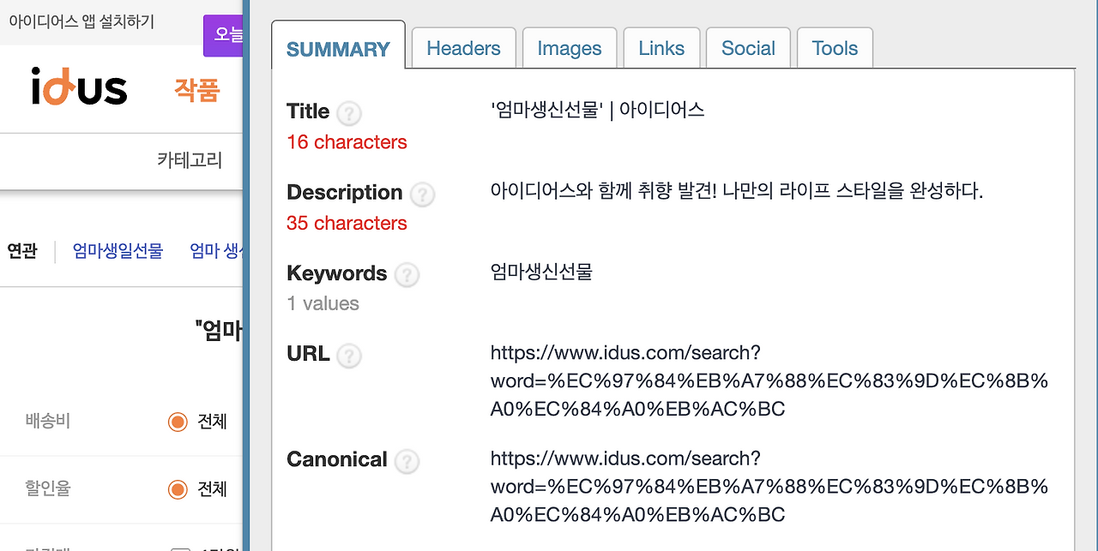The image size is (1098, 551).
Task: Click the 작품 menu item
Action: (197, 89)
